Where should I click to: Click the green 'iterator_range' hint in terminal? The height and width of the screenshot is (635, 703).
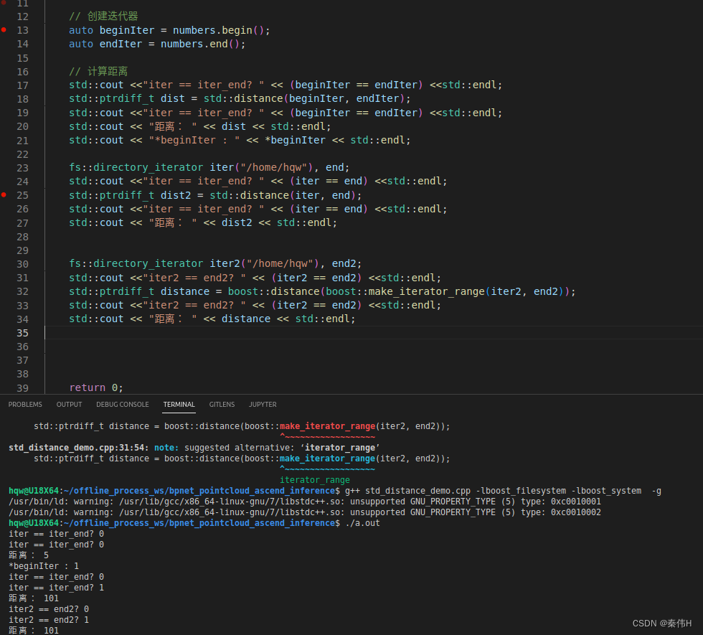coord(315,480)
